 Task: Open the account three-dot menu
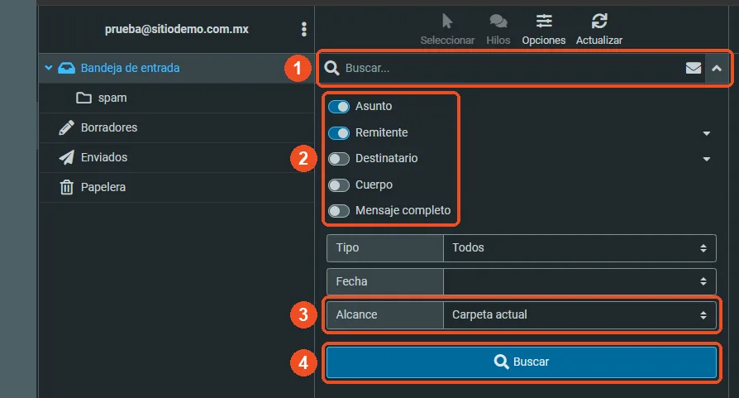point(304,29)
